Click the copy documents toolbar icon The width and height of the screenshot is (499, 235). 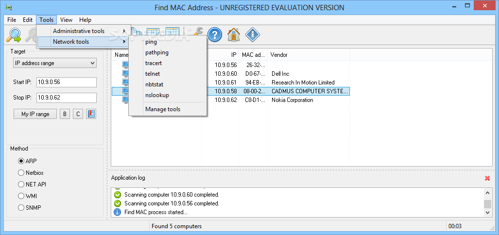[x=137, y=31]
